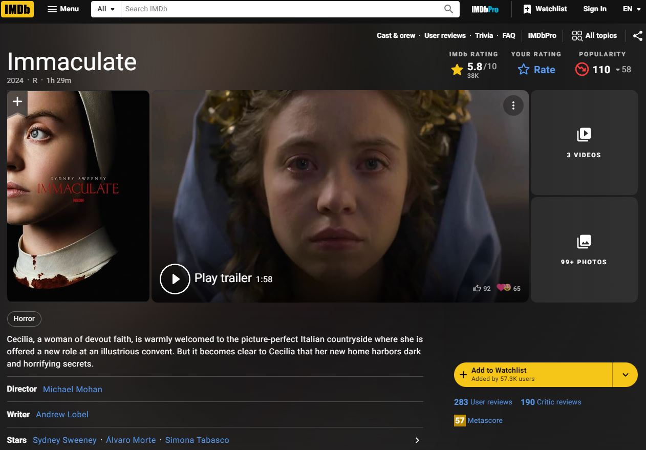
Task: Open the 99+ Photos gallery tile
Action: point(584,249)
